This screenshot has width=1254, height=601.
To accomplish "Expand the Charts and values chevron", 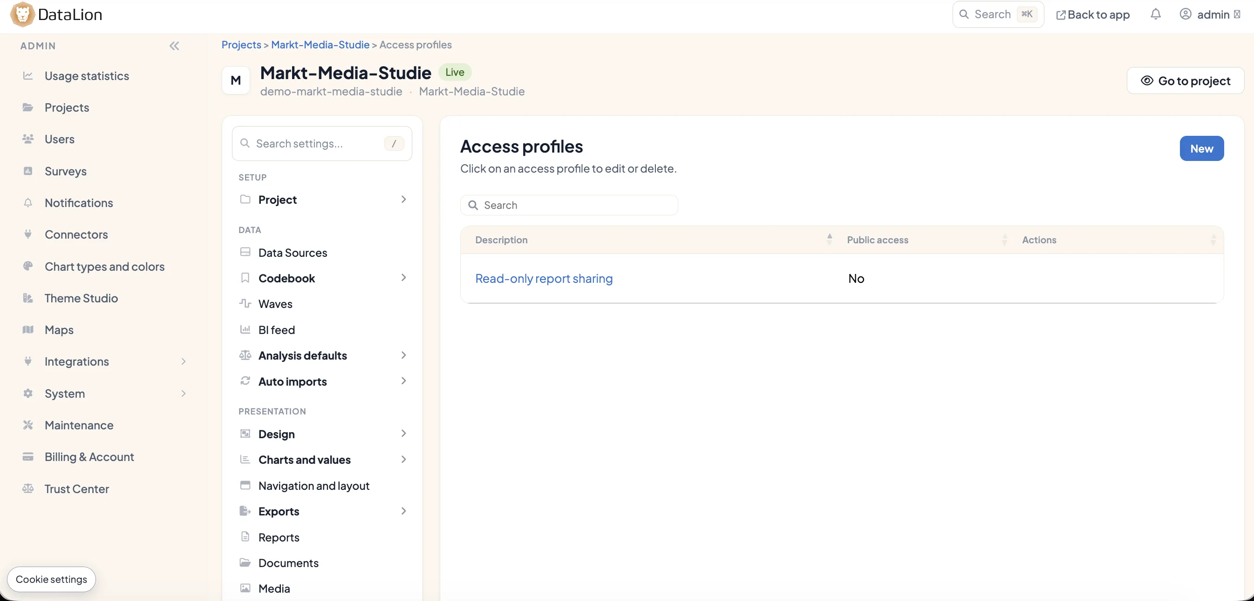I will (403, 460).
